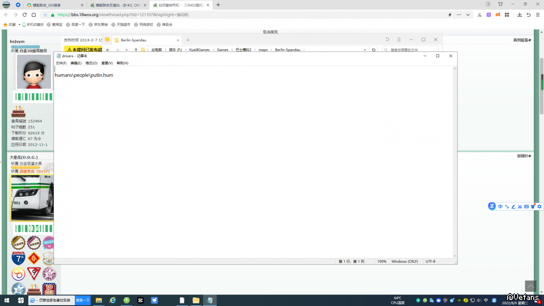The width and height of the screenshot is (544, 306).
Task: Open the 唯品会 bookmark
Action: click(x=165, y=25)
